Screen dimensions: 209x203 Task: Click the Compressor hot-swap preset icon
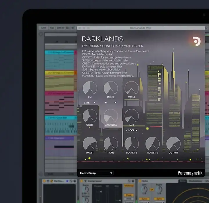pyautogui.click(x=129, y=181)
